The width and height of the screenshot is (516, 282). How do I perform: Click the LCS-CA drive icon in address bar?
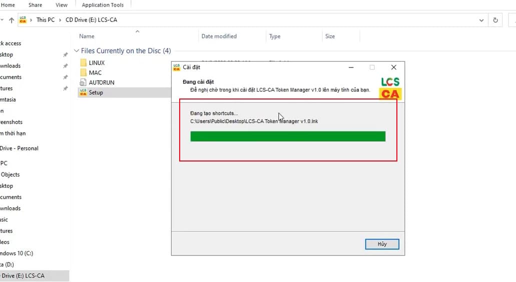tap(23, 20)
